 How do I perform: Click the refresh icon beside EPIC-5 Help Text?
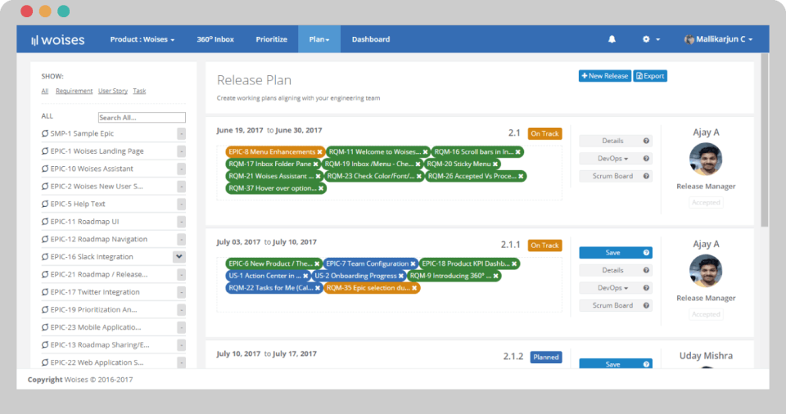click(x=44, y=204)
